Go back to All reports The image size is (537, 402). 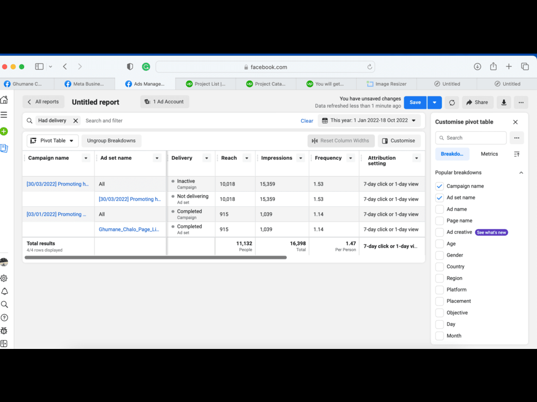pos(43,102)
